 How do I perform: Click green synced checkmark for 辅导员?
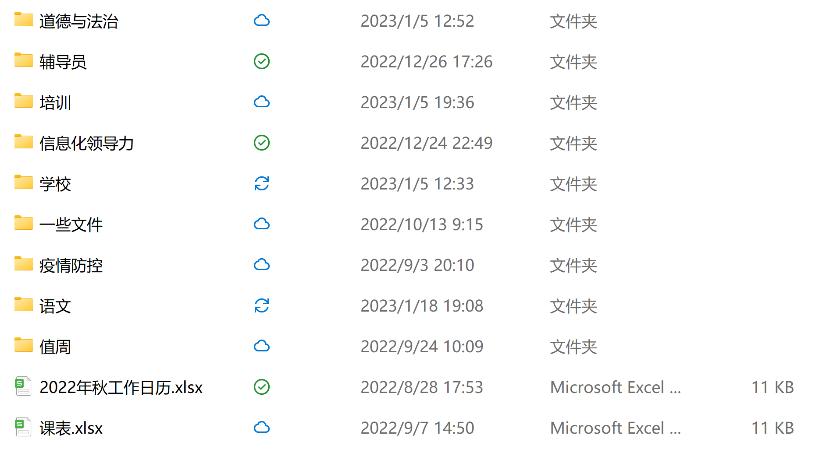point(262,61)
